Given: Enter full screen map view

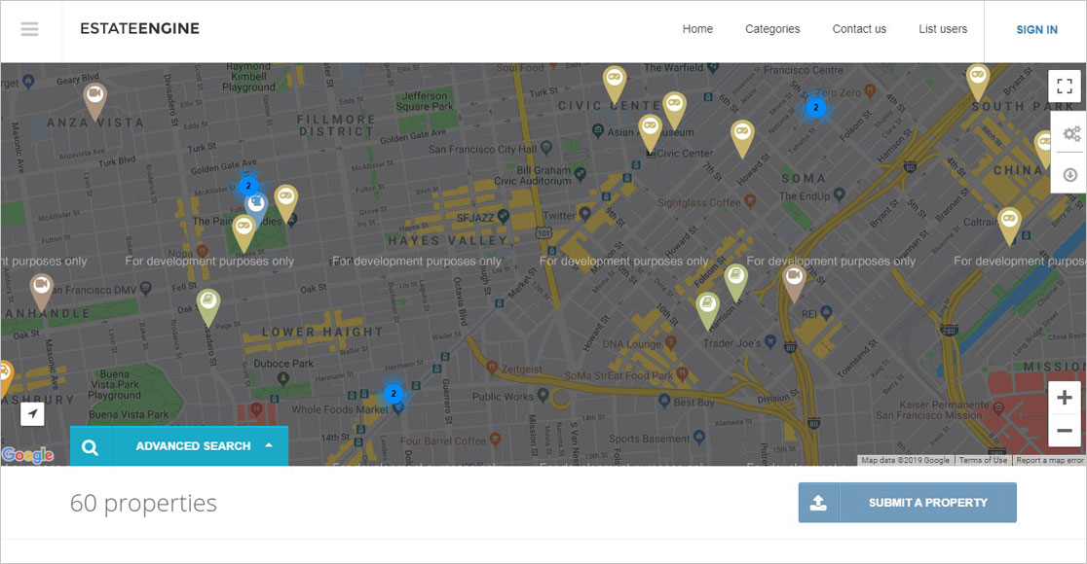Looking at the screenshot, I should 1065,86.
